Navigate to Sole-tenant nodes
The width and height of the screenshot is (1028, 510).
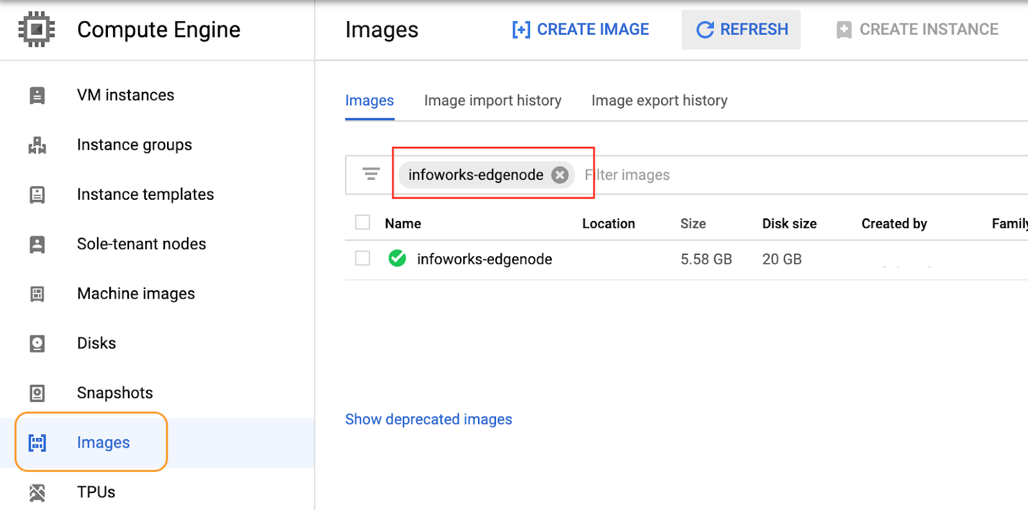click(x=141, y=244)
